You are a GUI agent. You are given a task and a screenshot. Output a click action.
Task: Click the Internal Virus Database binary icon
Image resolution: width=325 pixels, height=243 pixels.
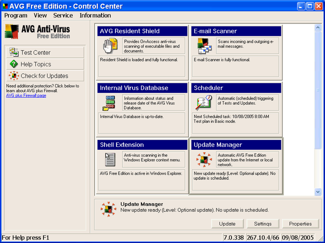click(109, 103)
